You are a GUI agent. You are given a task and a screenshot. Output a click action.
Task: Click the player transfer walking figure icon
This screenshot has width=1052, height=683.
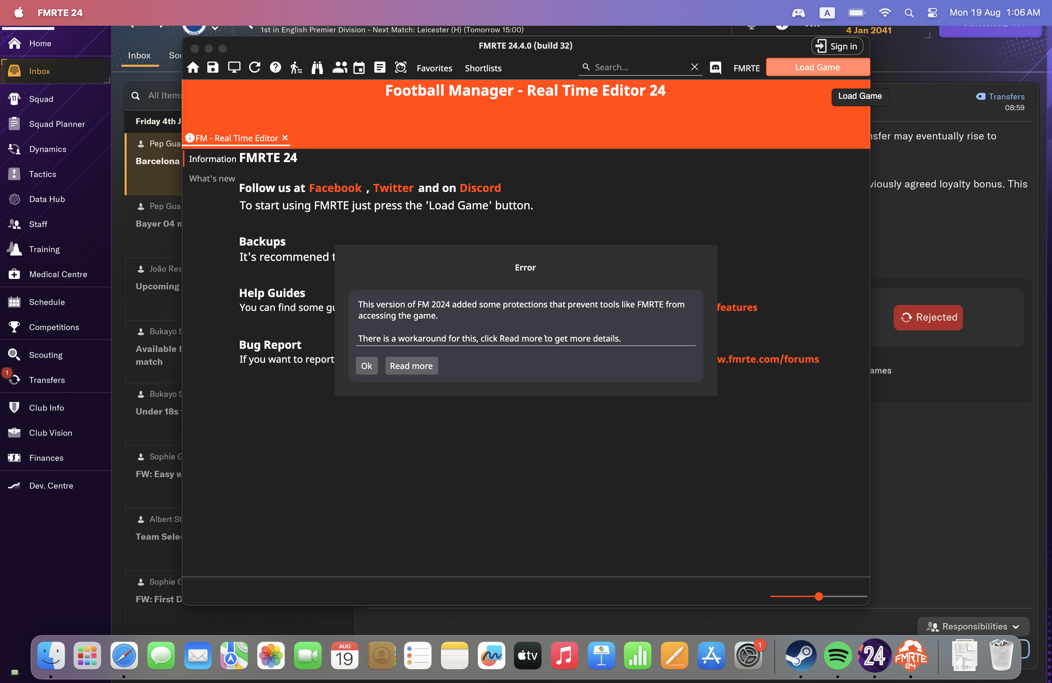click(x=296, y=67)
